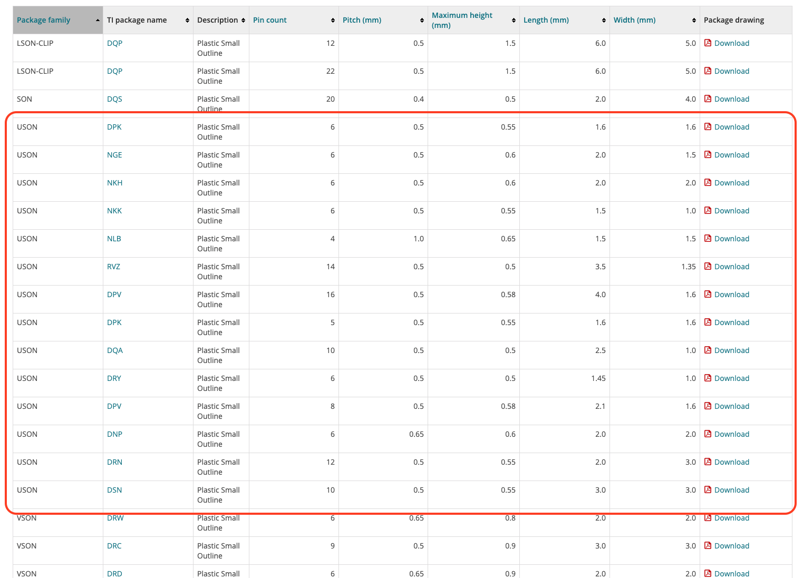Viewport: 803px width, 578px height.
Task: Click the PDF icon in the DSN row
Action: click(x=708, y=490)
